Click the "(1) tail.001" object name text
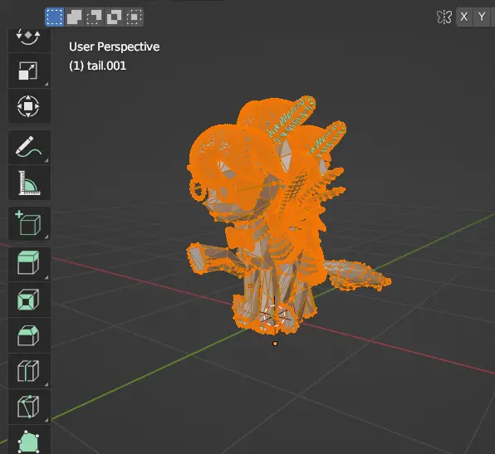 (97, 66)
